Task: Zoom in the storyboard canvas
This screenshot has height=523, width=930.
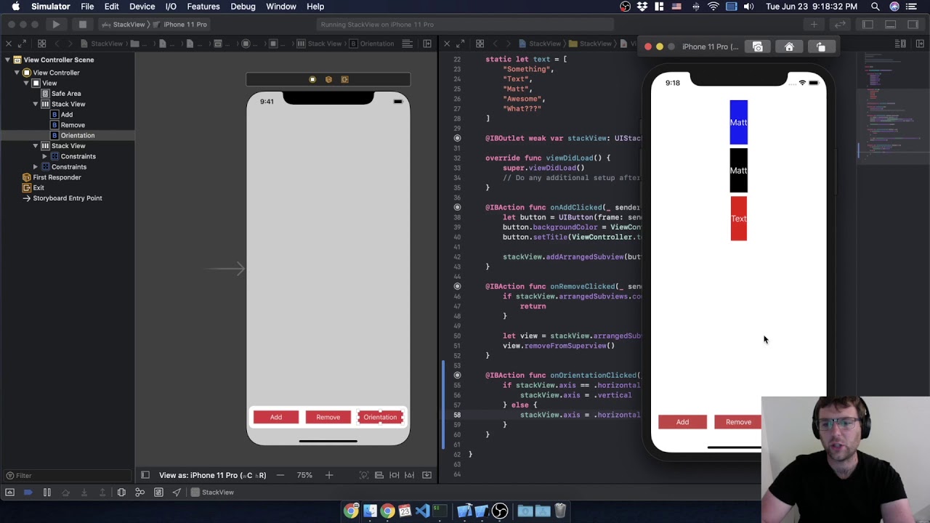Action: [329, 475]
